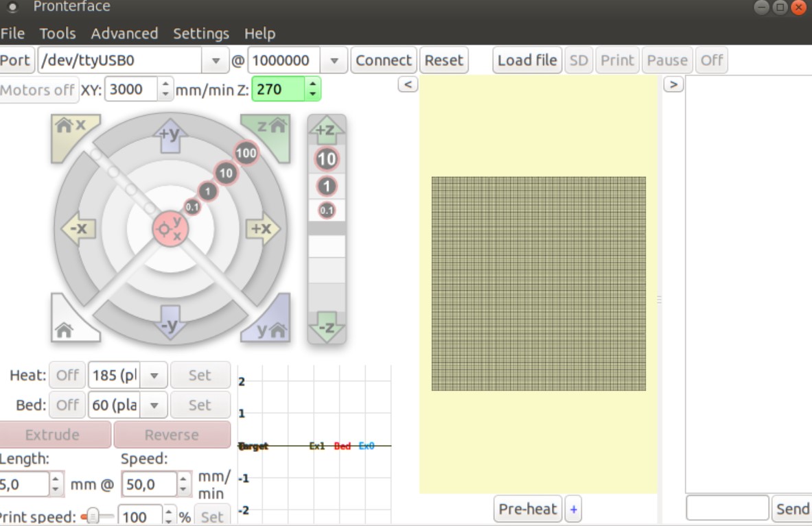812x526 pixels.
Task: Adjust Print speed percent spinner arrows
Action: coord(169,516)
